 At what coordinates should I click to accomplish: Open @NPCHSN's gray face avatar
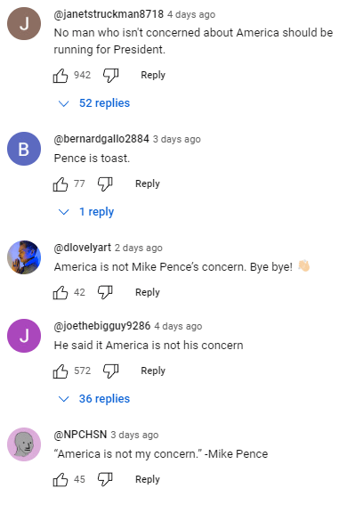tap(24, 444)
